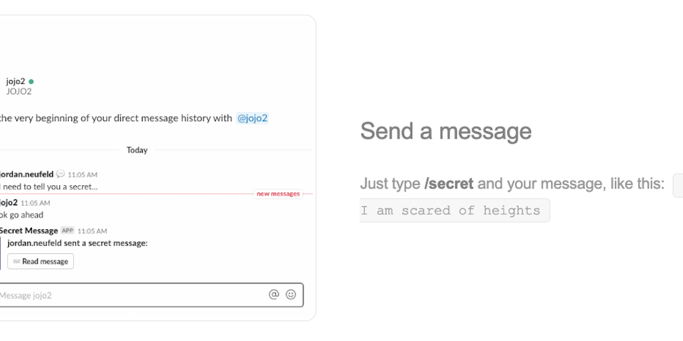Click the 'Send a message' heading
The image size is (683, 341).
click(446, 131)
